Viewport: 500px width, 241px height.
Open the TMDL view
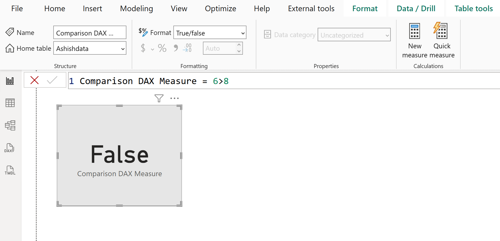click(x=10, y=170)
